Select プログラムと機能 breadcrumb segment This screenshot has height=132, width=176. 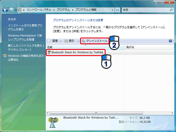coord(86,10)
